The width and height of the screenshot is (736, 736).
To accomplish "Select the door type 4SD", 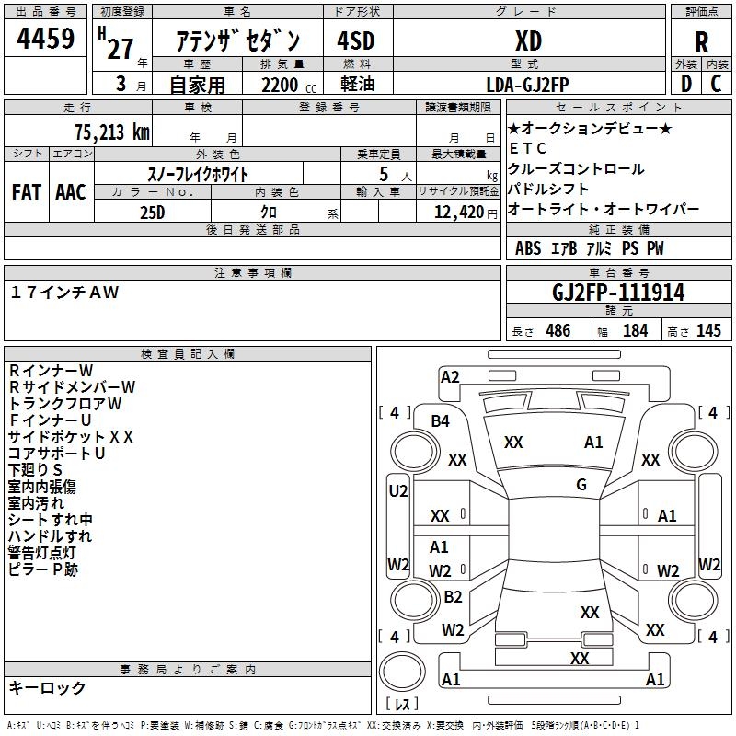I will click(356, 40).
